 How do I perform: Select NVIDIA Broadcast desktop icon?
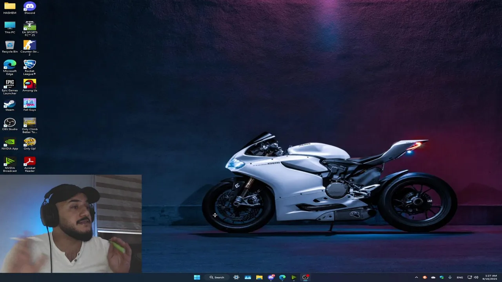point(10,164)
